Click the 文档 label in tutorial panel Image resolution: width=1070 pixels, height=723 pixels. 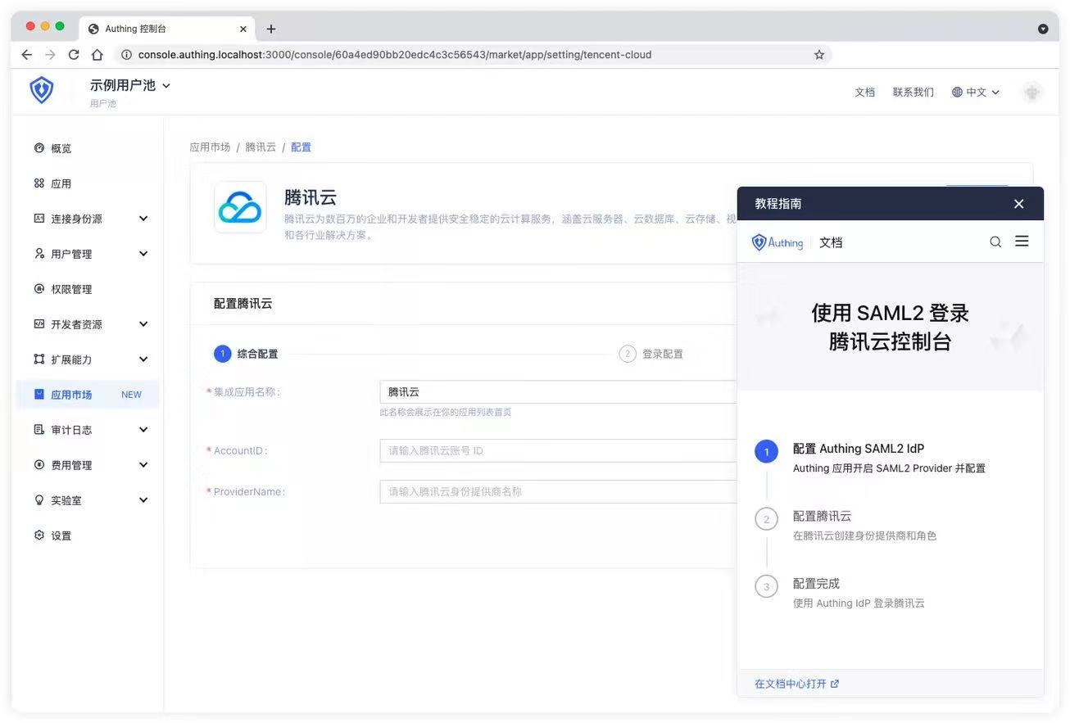pyautogui.click(x=831, y=242)
